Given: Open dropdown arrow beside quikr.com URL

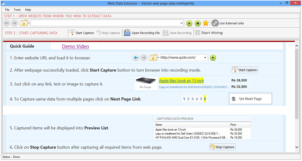Looking at the screenshot, I should coord(205,58).
